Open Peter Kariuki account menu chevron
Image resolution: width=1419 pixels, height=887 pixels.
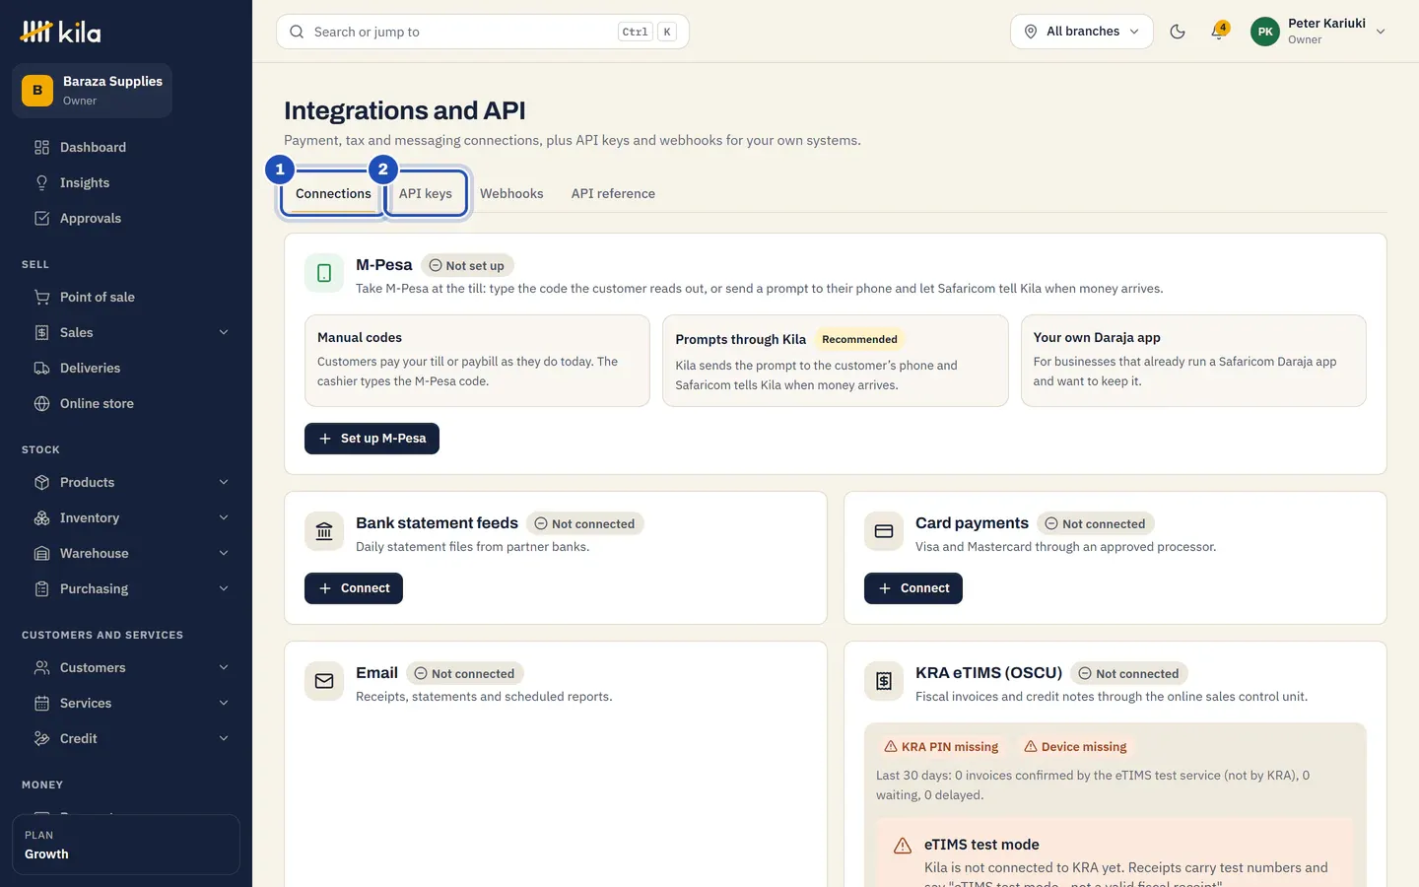point(1381,32)
